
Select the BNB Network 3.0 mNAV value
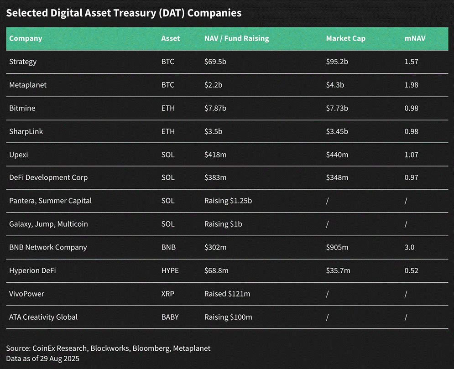[x=409, y=248]
